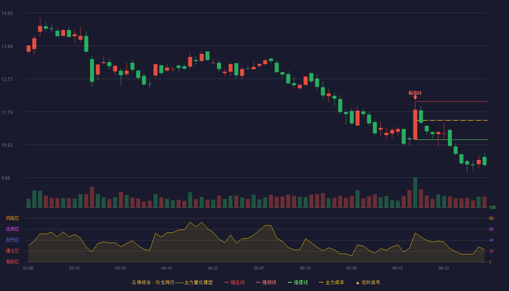
Task: Click the 拉升区 zone label
Action: pyautogui.click(x=12, y=240)
